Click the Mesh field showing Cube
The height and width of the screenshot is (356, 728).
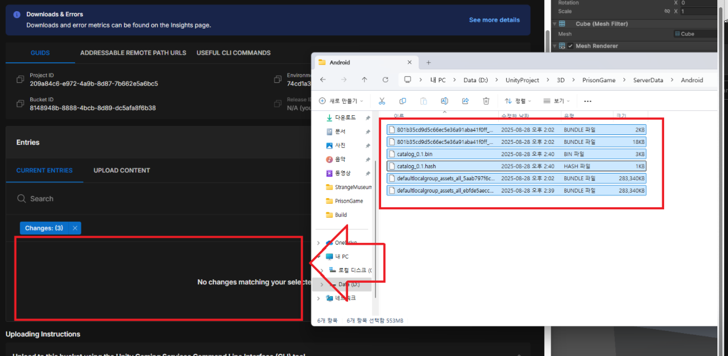[695, 34]
